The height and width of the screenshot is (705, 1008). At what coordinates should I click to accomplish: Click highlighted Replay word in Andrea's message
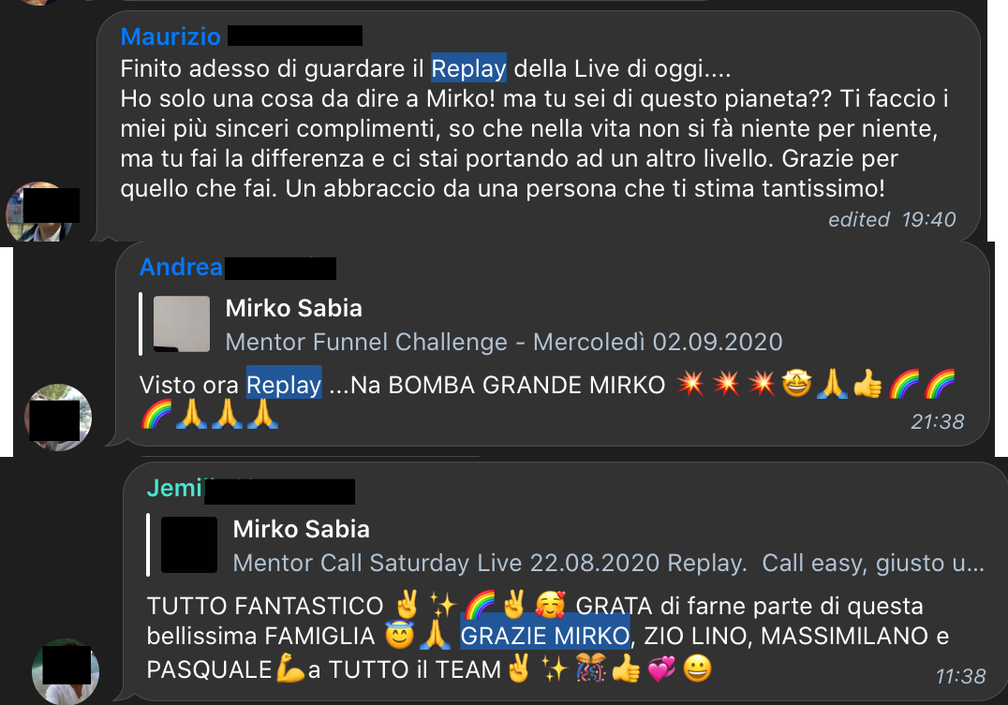[x=284, y=384]
